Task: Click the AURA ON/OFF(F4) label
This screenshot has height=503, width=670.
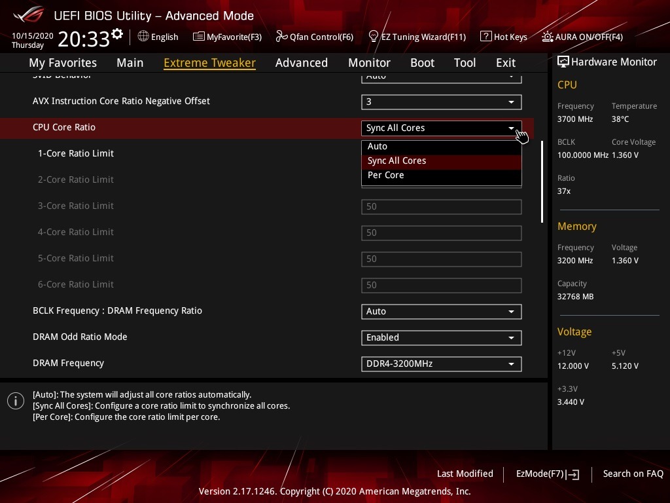Action: 589,37
